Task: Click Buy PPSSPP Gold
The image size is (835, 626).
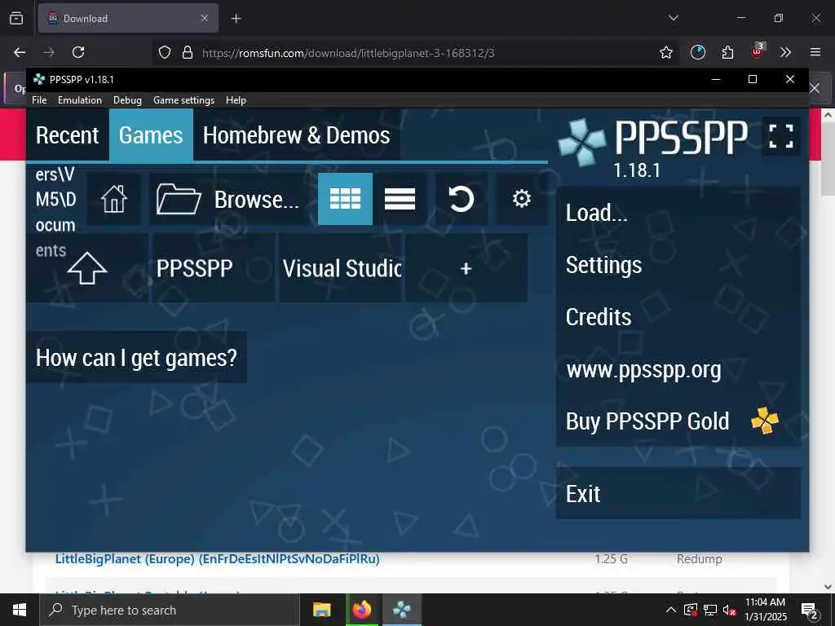Action: [x=678, y=421]
